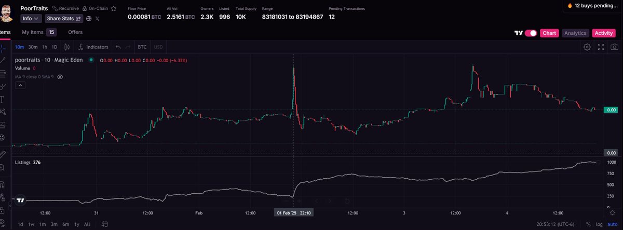Select the zoom in tool
Viewport: 623px width, 230px height.
[3, 167]
